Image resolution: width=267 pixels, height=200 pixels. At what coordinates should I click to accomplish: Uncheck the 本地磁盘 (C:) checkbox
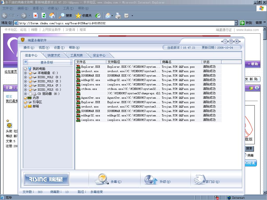tap(31, 73)
